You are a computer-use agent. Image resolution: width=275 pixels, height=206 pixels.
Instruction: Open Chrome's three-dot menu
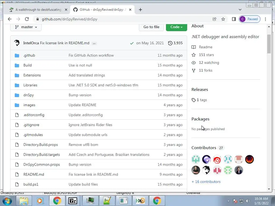(x=265, y=19)
